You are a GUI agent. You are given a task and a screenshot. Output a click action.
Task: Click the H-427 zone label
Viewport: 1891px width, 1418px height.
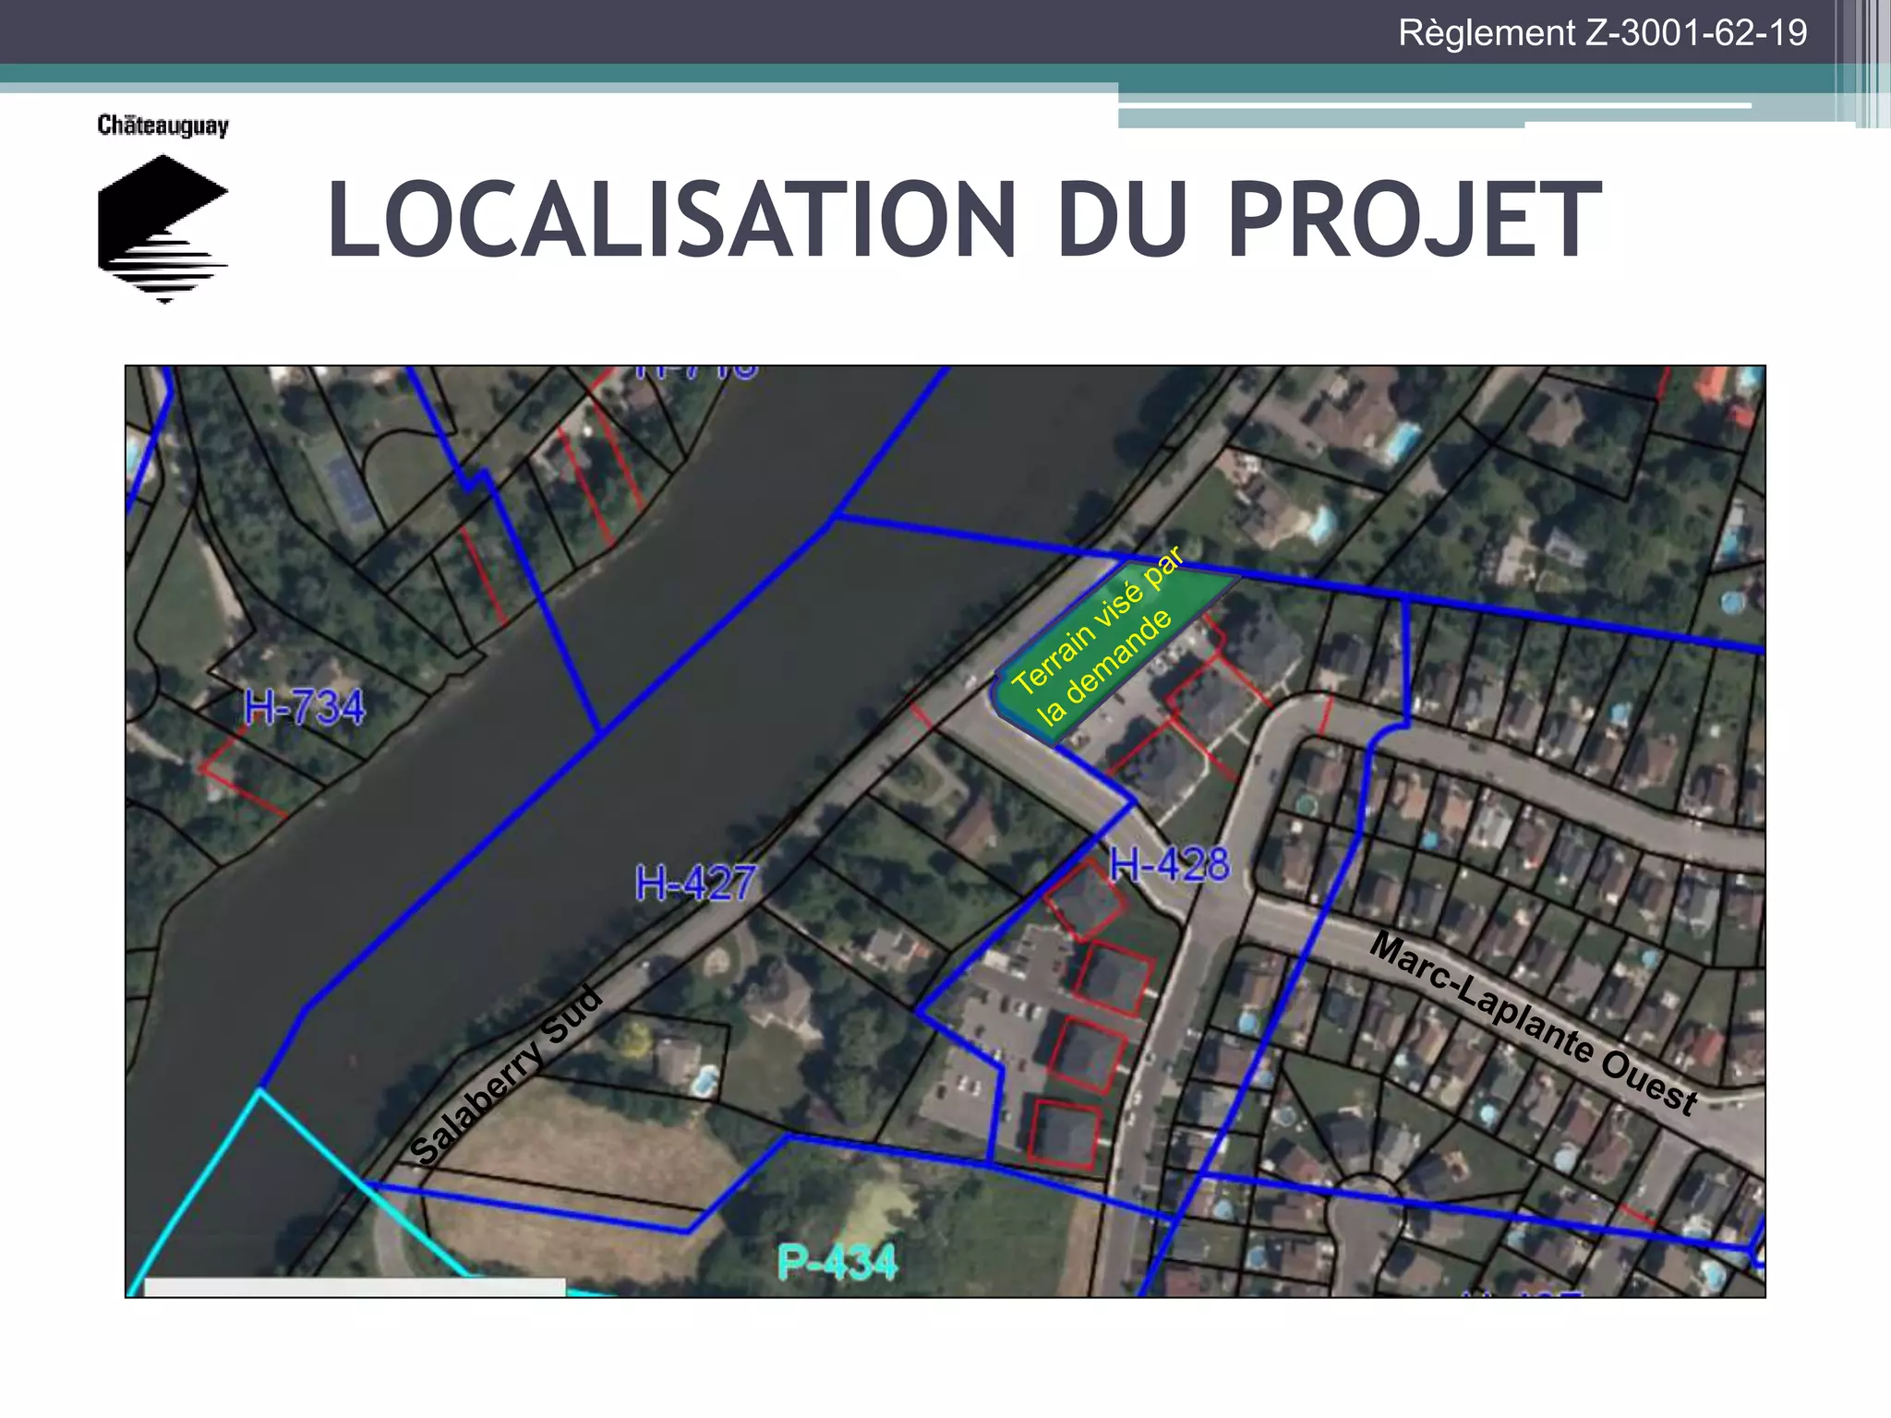[696, 883]
